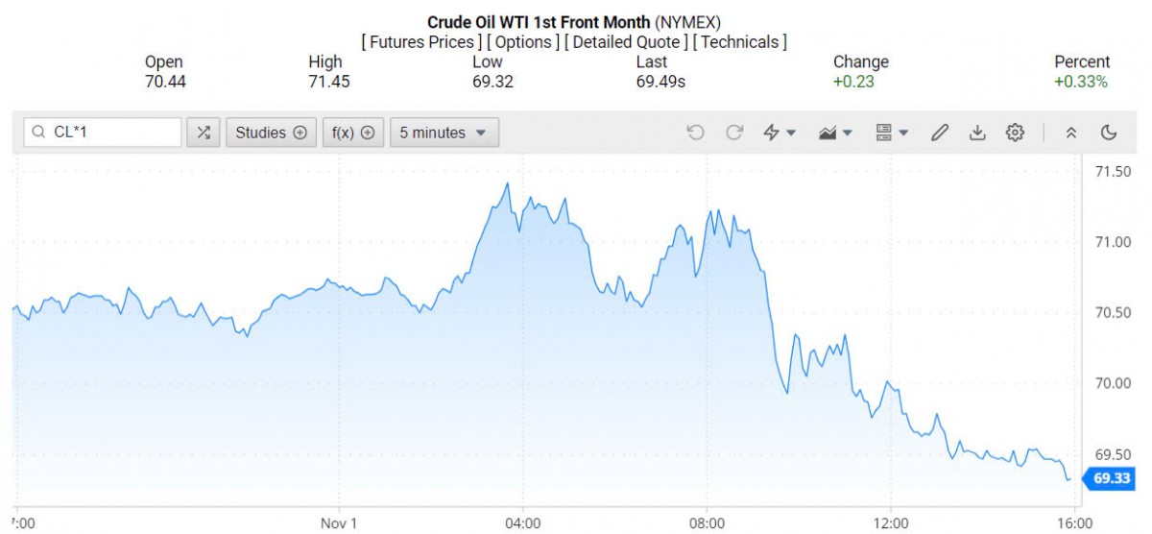Click the f(x) expressions button
Image resolution: width=1152 pixels, height=534 pixels.
click(x=352, y=133)
